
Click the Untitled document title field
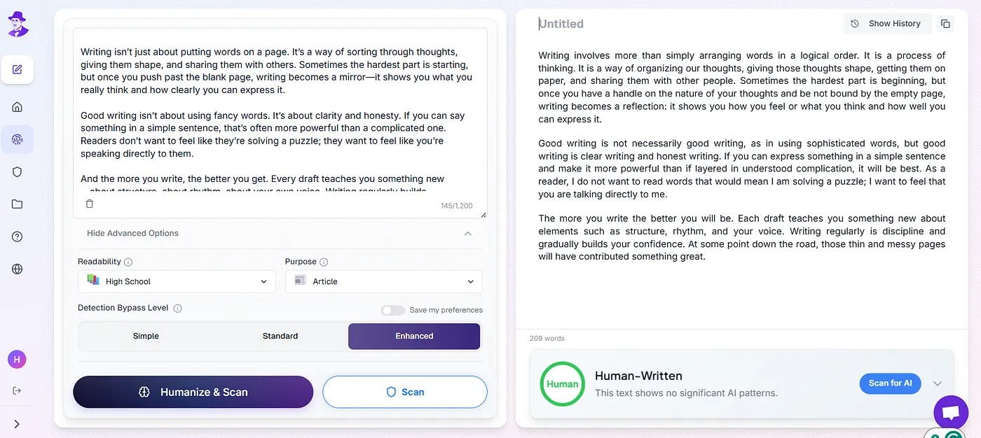(x=561, y=24)
